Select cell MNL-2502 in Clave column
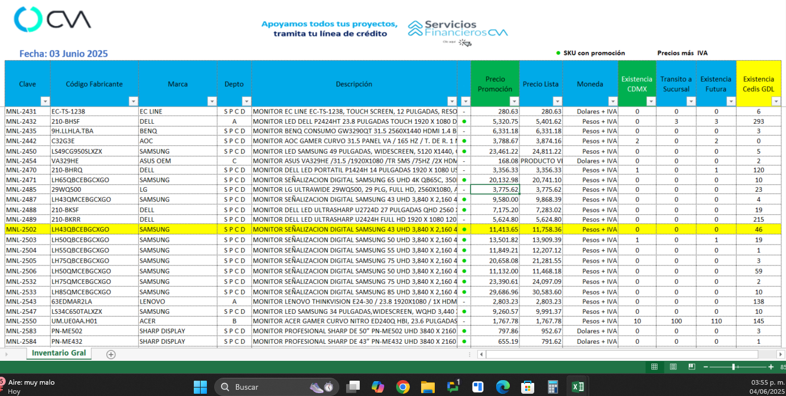 tap(27, 229)
